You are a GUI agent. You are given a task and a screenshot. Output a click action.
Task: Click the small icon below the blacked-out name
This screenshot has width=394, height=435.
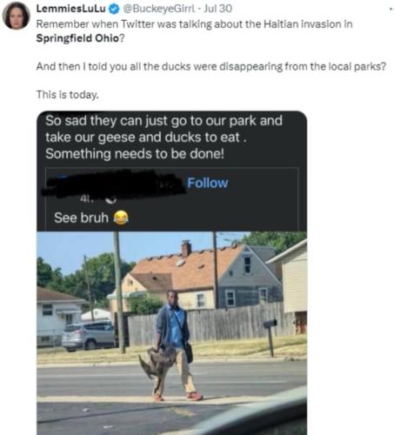(110, 199)
